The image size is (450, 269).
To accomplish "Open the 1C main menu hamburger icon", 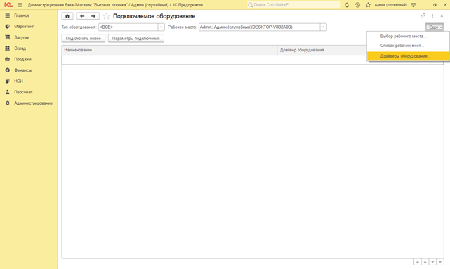I will (20, 5).
